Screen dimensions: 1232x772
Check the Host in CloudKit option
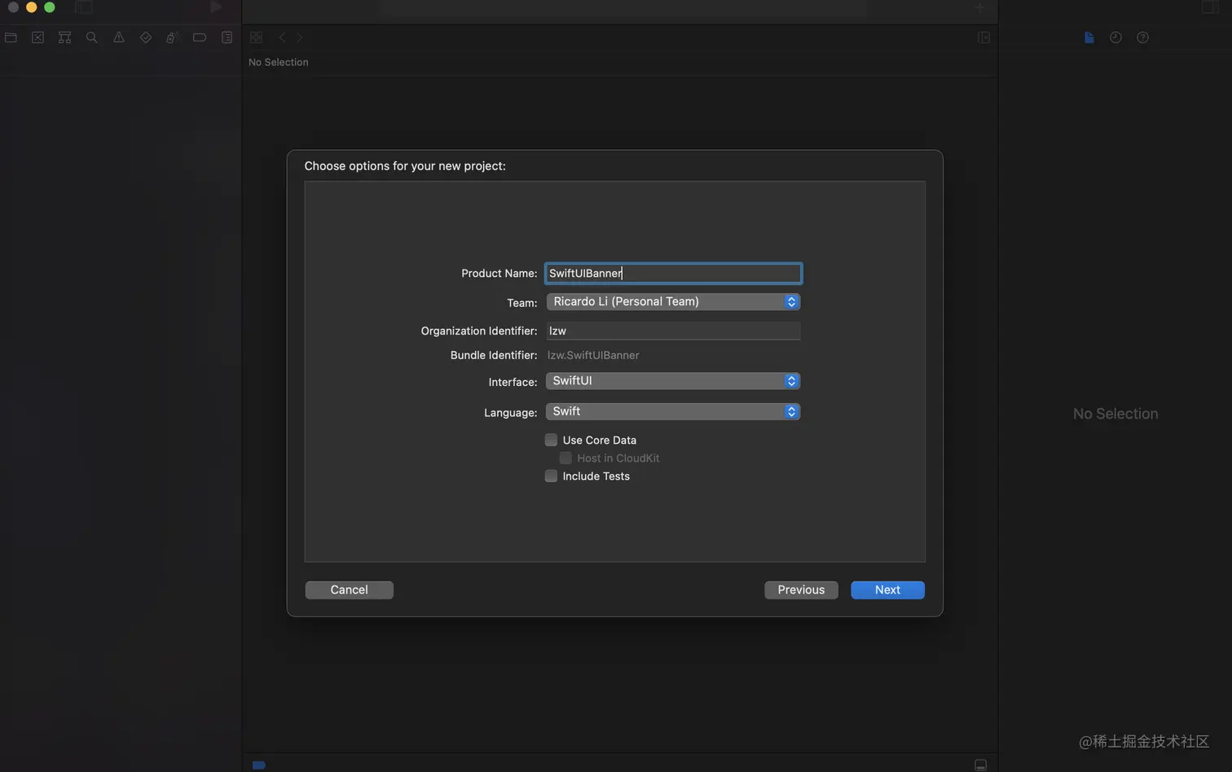(x=565, y=458)
